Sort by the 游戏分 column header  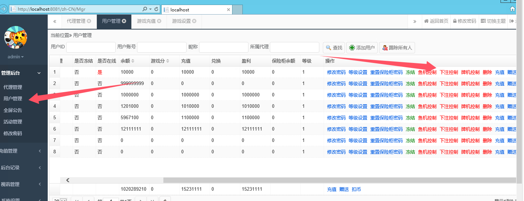point(160,61)
